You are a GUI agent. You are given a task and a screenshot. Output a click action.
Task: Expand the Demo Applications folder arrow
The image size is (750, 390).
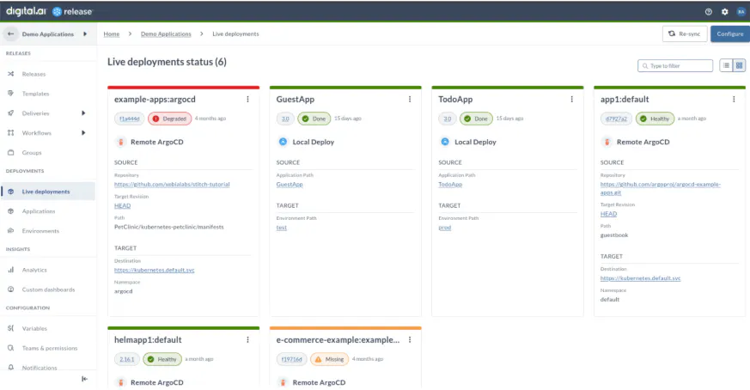[85, 34]
